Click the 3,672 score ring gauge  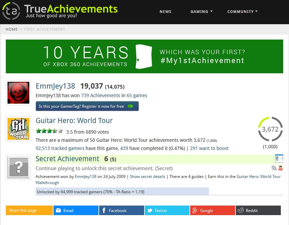270,129
